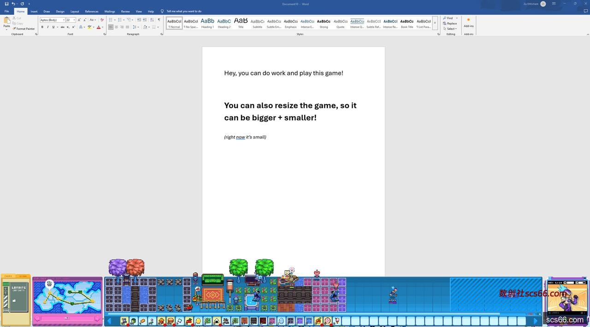Toggle bold formatting
This screenshot has height=327, width=590.
click(42, 27)
